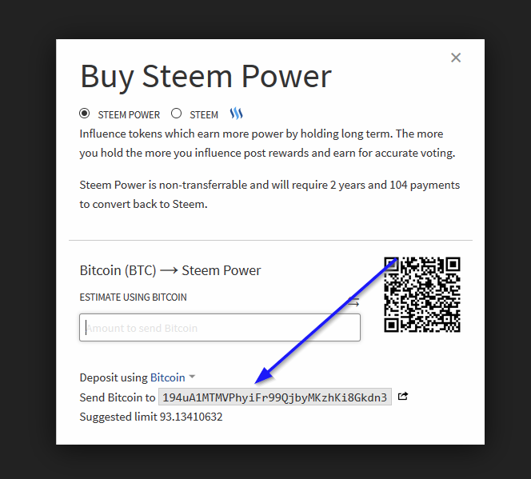
Task: Select the STEEM radio option
Action: pos(177,114)
